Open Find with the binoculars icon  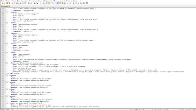[x=35, y=3]
